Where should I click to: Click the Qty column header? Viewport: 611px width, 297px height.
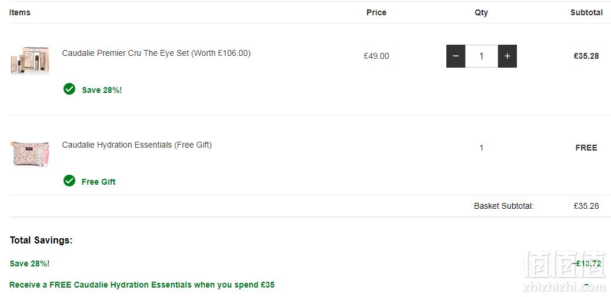[x=481, y=12]
